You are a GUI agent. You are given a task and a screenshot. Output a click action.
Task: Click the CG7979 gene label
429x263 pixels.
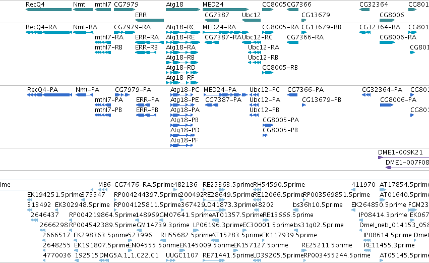point(126,5)
